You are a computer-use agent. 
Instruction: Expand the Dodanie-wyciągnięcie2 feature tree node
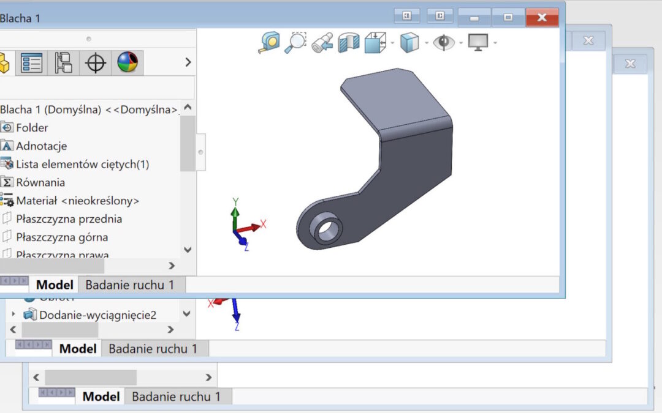tap(13, 314)
